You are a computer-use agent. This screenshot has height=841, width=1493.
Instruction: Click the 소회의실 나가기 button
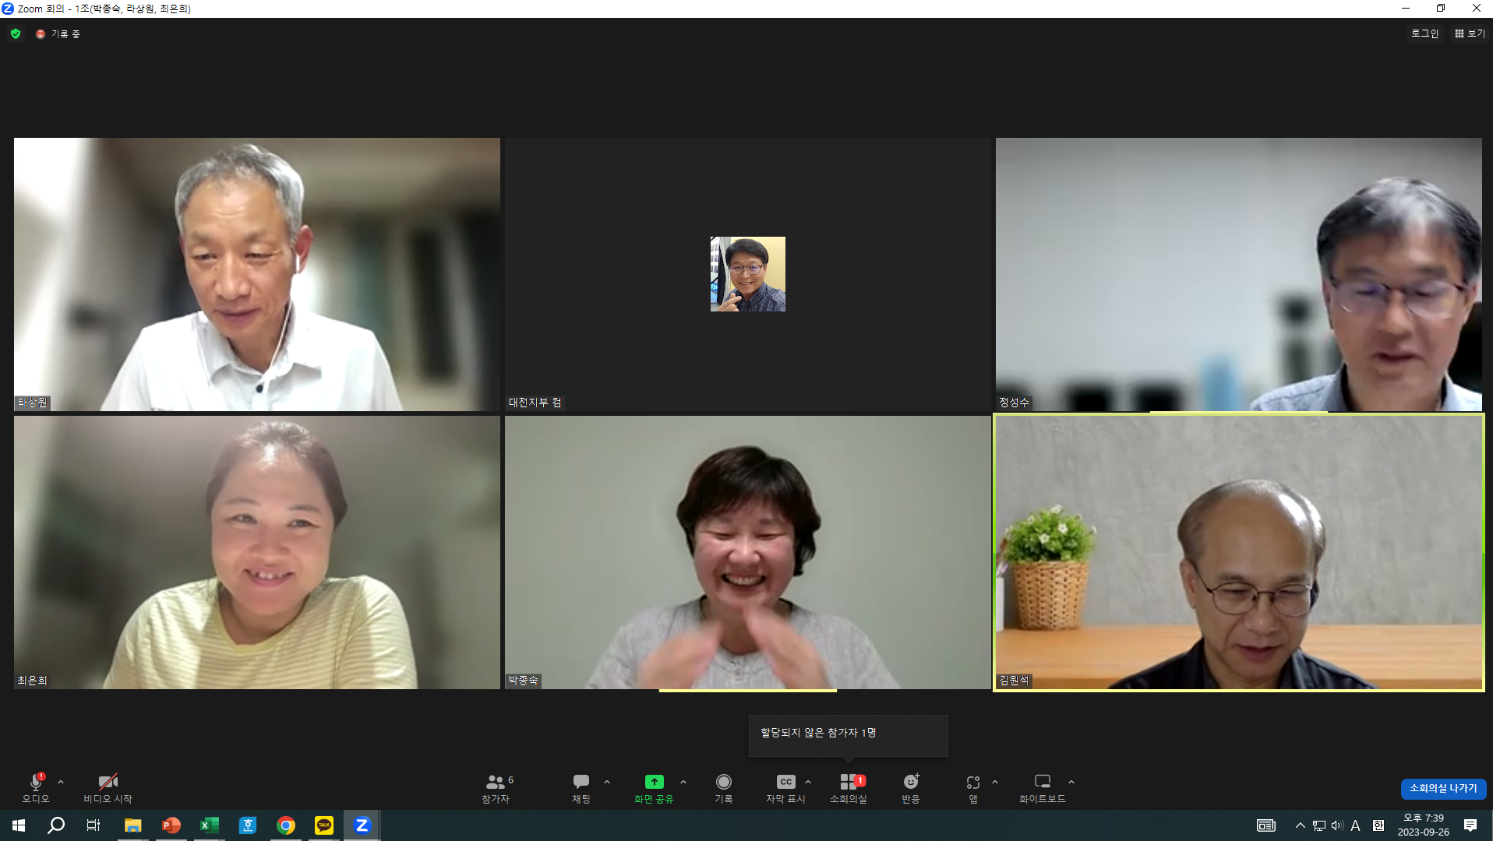tap(1443, 788)
